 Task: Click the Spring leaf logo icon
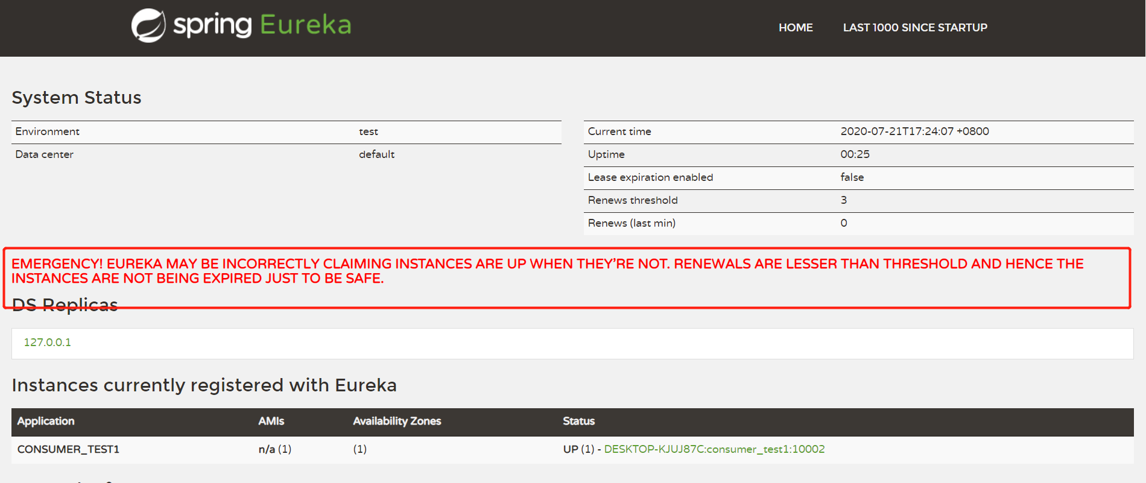(x=148, y=26)
